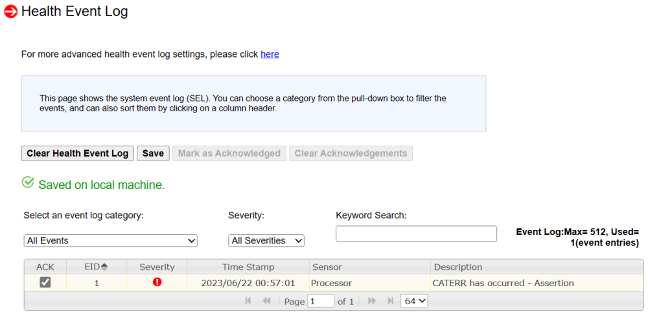Sort by the Description column header
The width and height of the screenshot is (648, 314).
[537, 267]
